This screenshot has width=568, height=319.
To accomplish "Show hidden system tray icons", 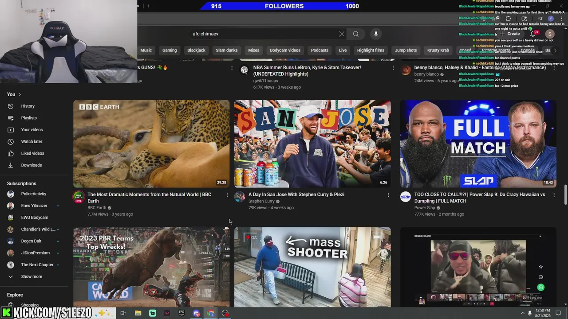I will [x=522, y=313].
